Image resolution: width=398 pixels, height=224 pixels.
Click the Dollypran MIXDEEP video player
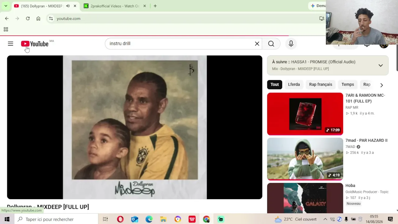click(135, 127)
